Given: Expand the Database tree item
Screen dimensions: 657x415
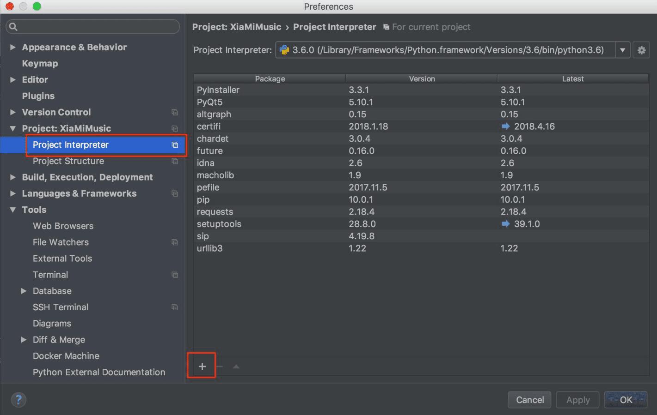Looking at the screenshot, I should pos(24,291).
